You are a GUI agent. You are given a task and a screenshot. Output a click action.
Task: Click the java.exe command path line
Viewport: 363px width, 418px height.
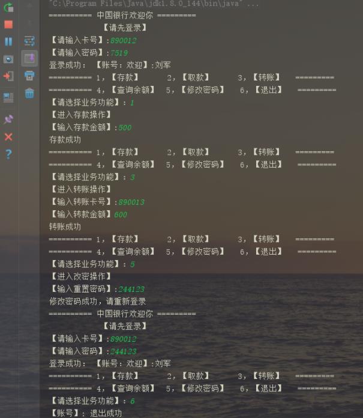click(x=154, y=4)
